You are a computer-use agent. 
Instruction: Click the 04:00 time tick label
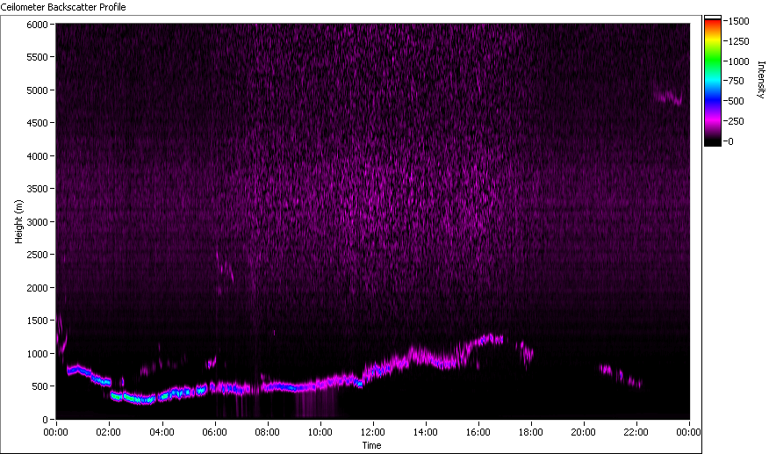click(x=162, y=432)
